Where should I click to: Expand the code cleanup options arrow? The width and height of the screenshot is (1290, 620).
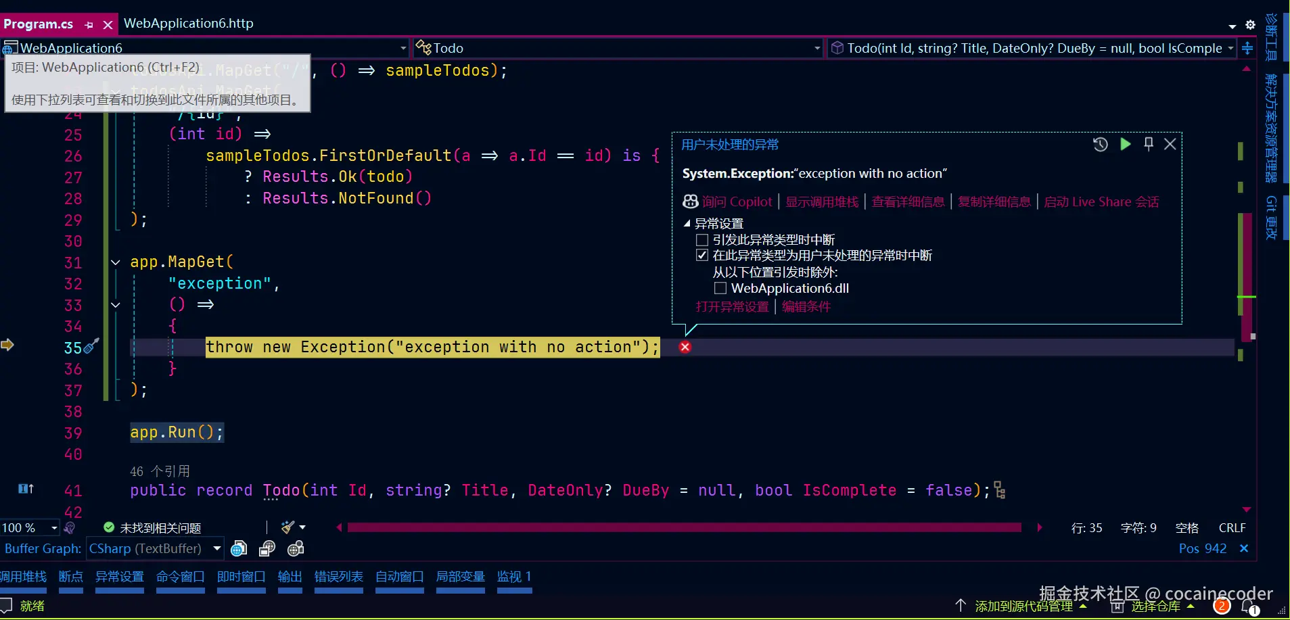pyautogui.click(x=302, y=527)
